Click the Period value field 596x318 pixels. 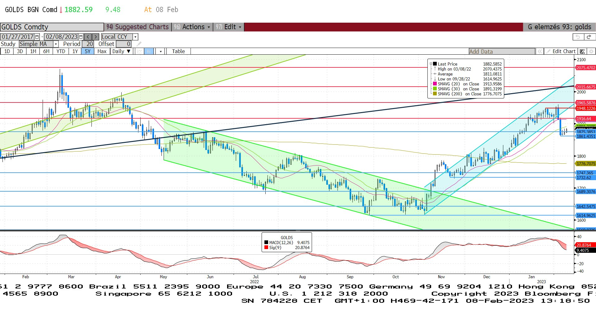tap(88, 44)
